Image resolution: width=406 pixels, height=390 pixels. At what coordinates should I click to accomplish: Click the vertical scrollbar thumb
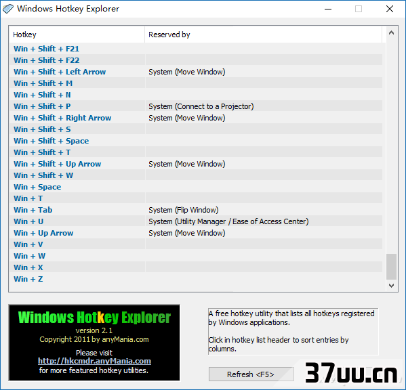(391, 267)
